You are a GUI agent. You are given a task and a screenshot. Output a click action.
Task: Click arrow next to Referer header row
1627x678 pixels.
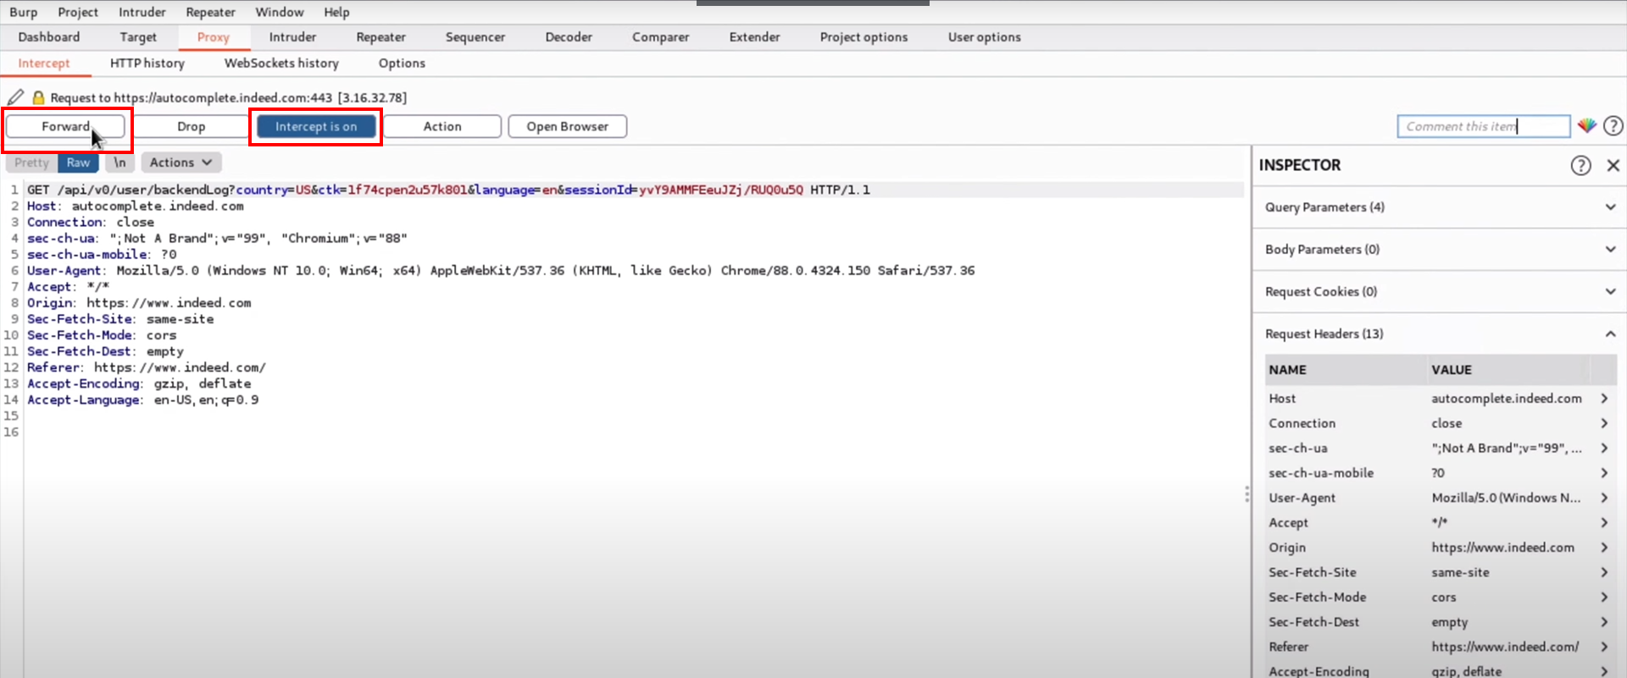[x=1604, y=647]
